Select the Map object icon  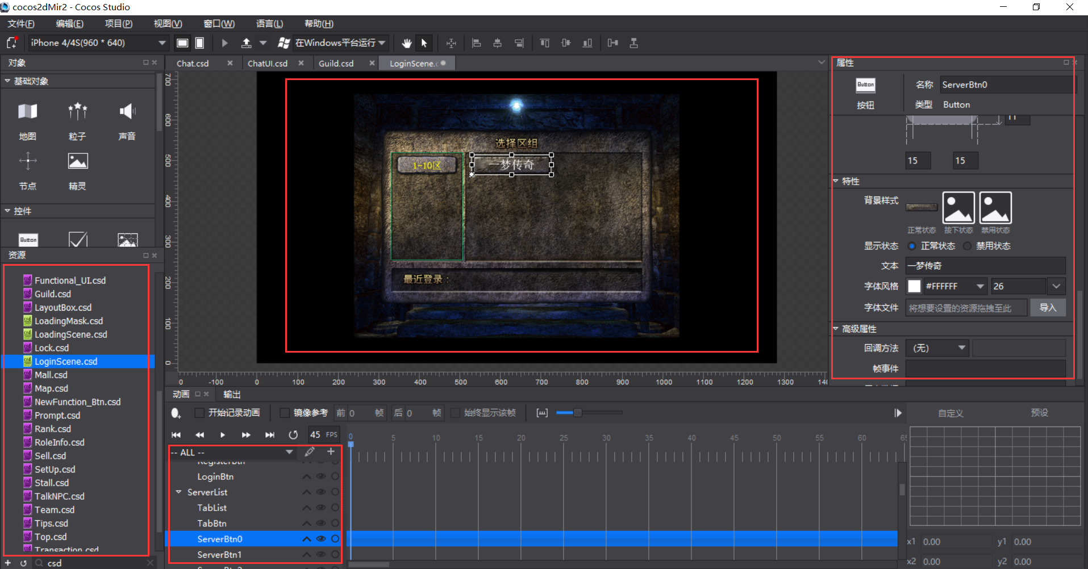[x=27, y=111]
